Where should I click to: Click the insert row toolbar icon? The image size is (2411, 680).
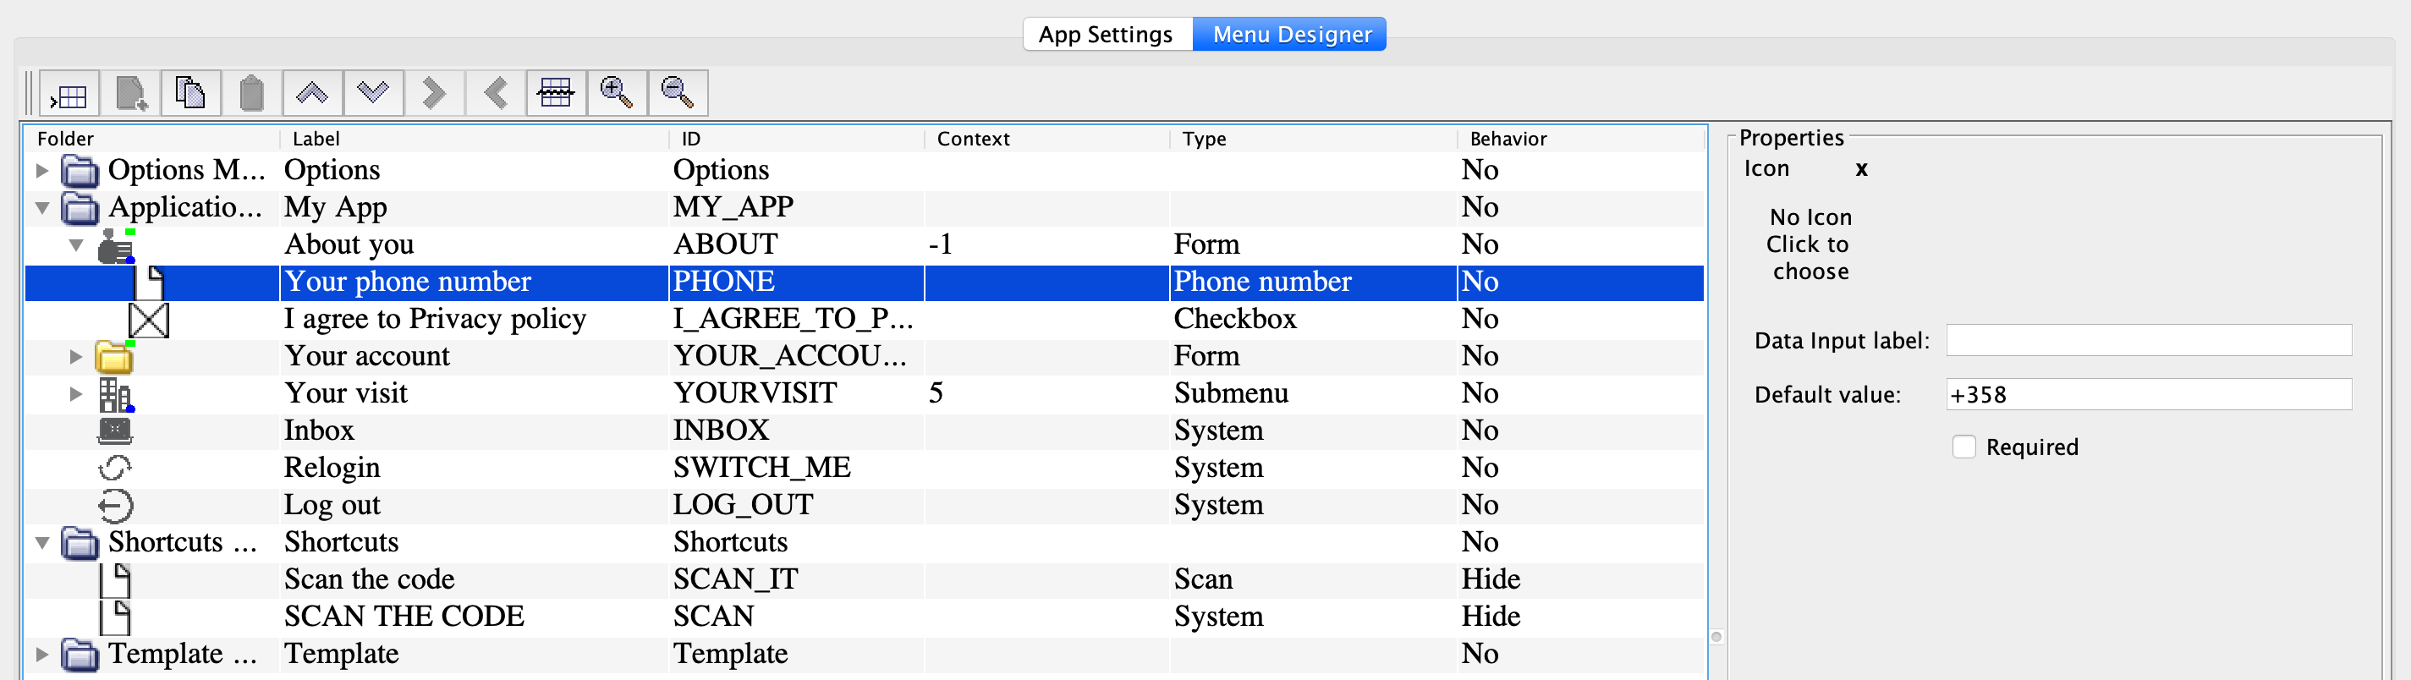tap(69, 95)
